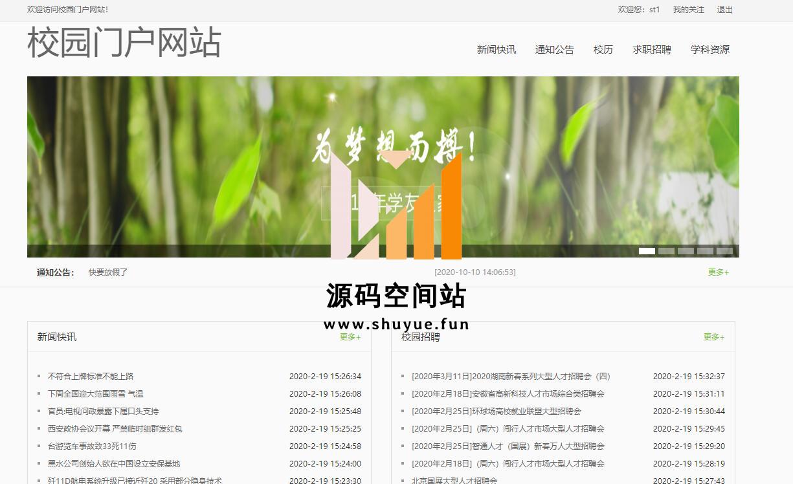The width and height of the screenshot is (793, 484).
Task: Select the first active carousel indicator
Action: [x=647, y=251]
